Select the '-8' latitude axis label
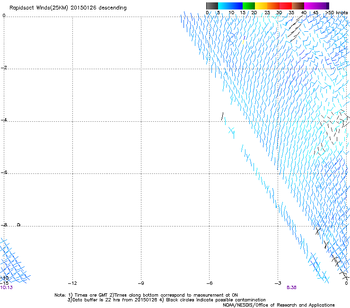This screenshot has width=350, height=308. [4, 225]
